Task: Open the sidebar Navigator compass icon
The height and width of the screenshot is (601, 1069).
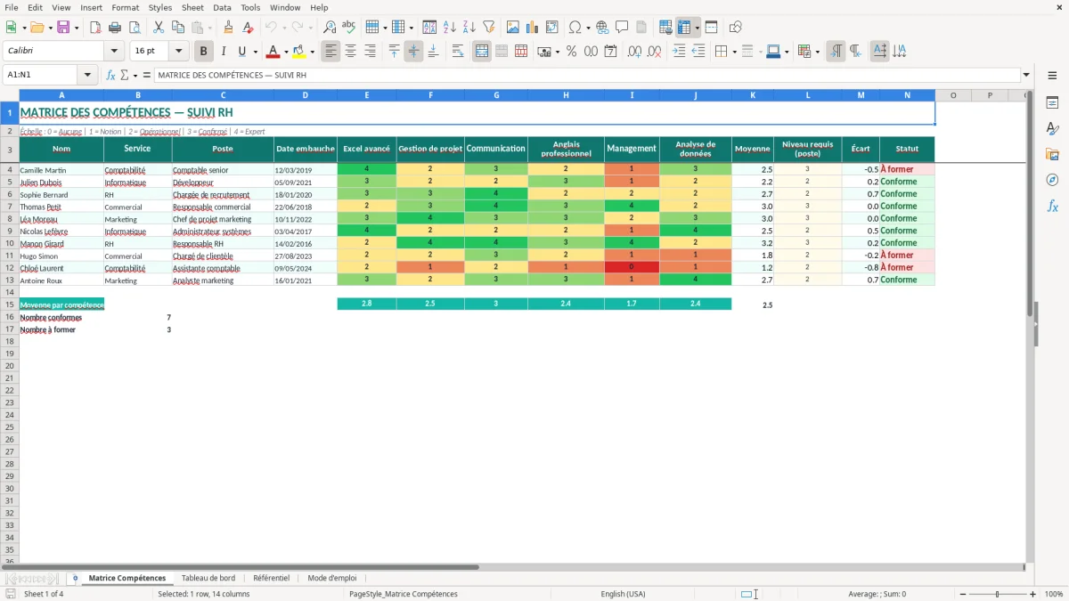Action: (x=1052, y=180)
